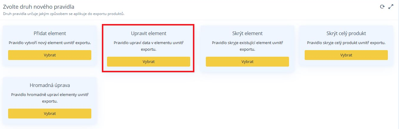The height and width of the screenshot is (129, 399).
Task: Click the Hromadná úprava card title
Action: coord(50,85)
